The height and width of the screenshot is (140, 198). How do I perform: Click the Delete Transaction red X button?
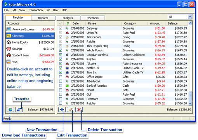pos(79,110)
